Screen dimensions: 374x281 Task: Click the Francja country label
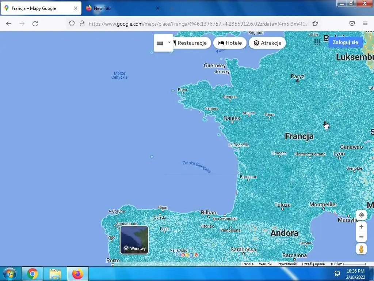tap(299, 136)
